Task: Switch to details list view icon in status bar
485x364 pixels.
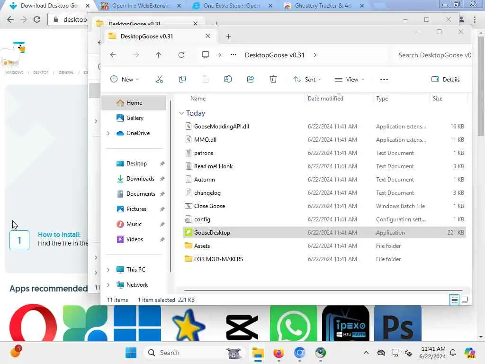Action: [x=454, y=300]
